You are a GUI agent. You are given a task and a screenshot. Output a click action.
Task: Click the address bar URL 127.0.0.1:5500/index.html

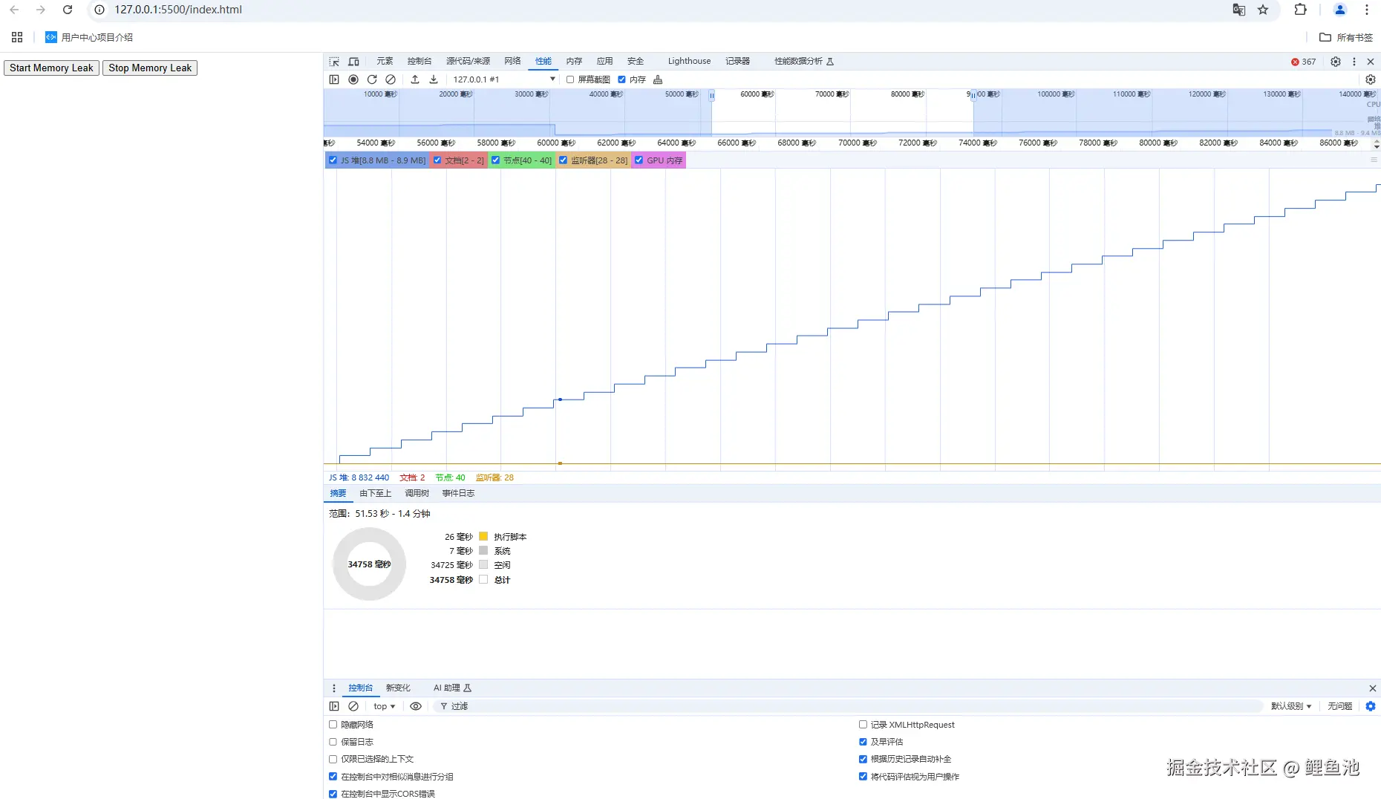(178, 10)
